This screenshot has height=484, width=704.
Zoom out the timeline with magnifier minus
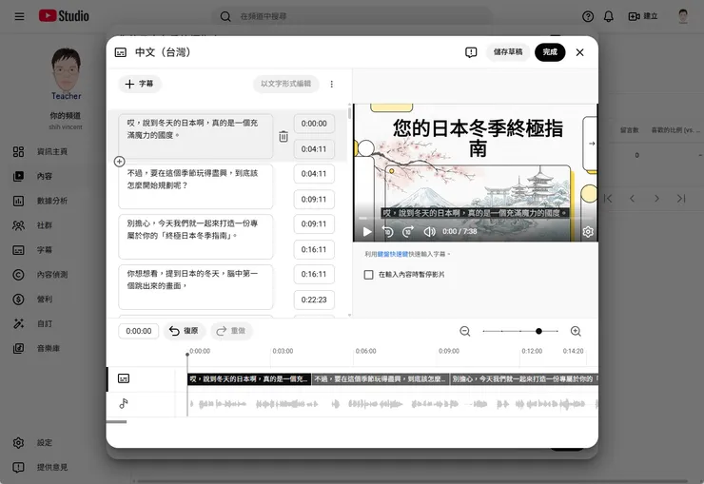click(465, 332)
